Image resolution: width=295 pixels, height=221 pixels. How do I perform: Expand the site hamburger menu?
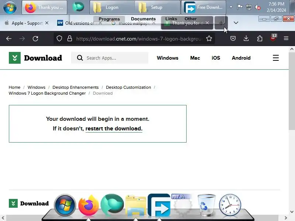click(x=275, y=58)
